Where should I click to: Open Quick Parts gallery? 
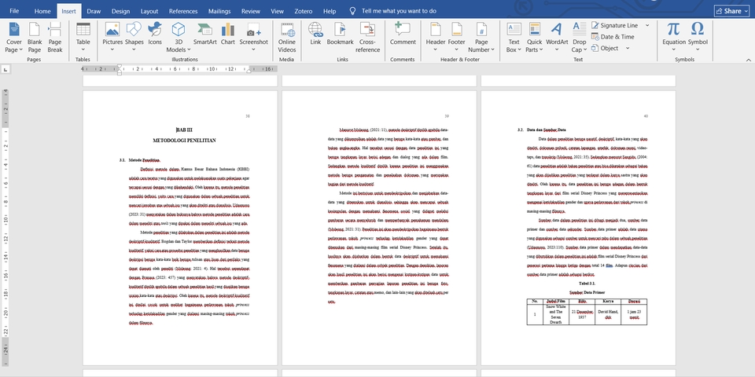[x=534, y=38]
